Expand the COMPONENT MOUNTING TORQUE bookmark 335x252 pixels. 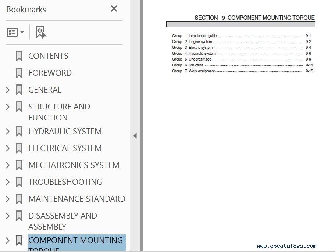click(x=8, y=241)
